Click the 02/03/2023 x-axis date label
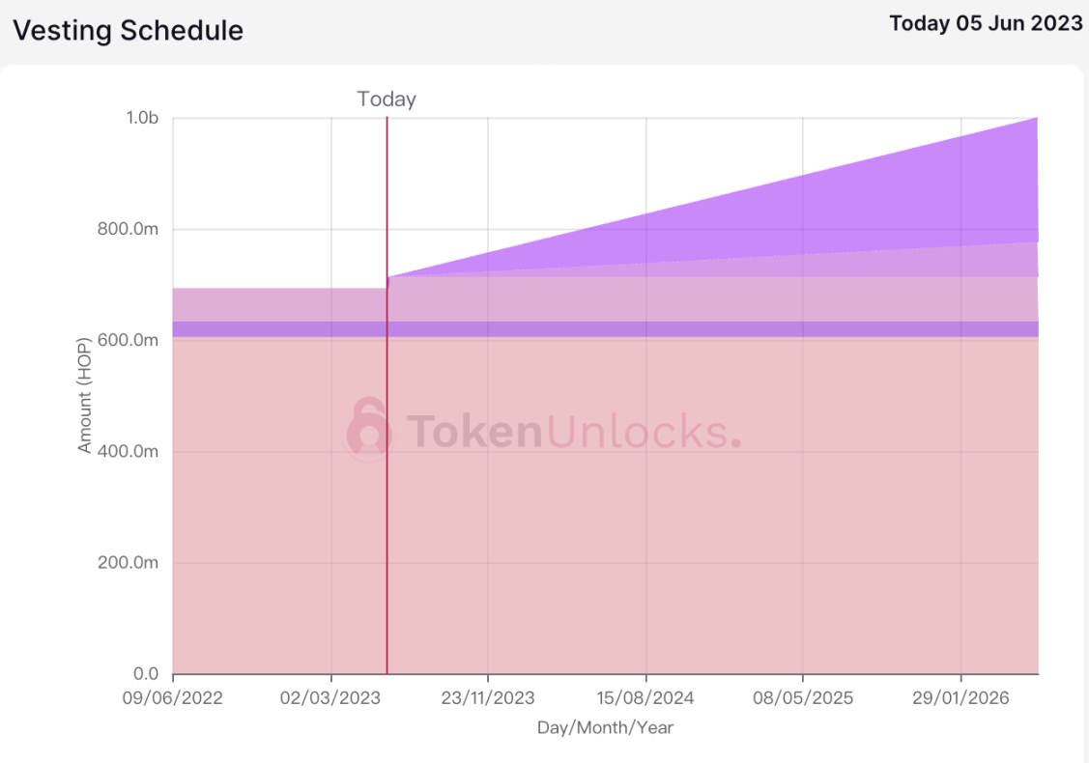The width and height of the screenshot is (1089, 763). pyautogui.click(x=330, y=697)
